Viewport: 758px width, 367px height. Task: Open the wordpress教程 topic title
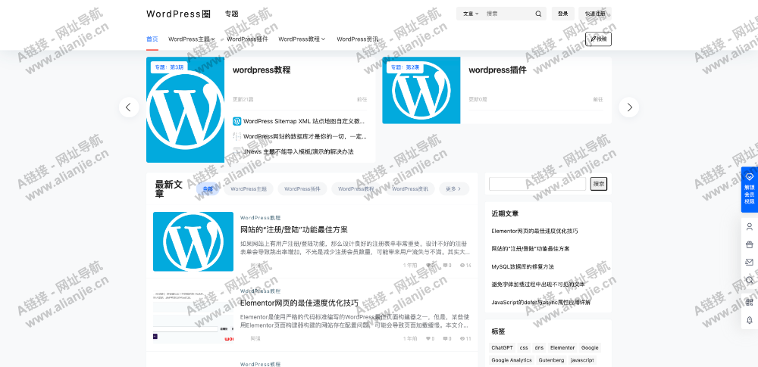(262, 70)
